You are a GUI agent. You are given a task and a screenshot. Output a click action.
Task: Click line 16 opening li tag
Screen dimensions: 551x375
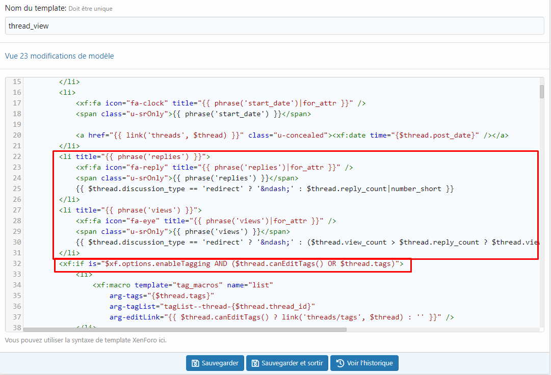pos(67,92)
